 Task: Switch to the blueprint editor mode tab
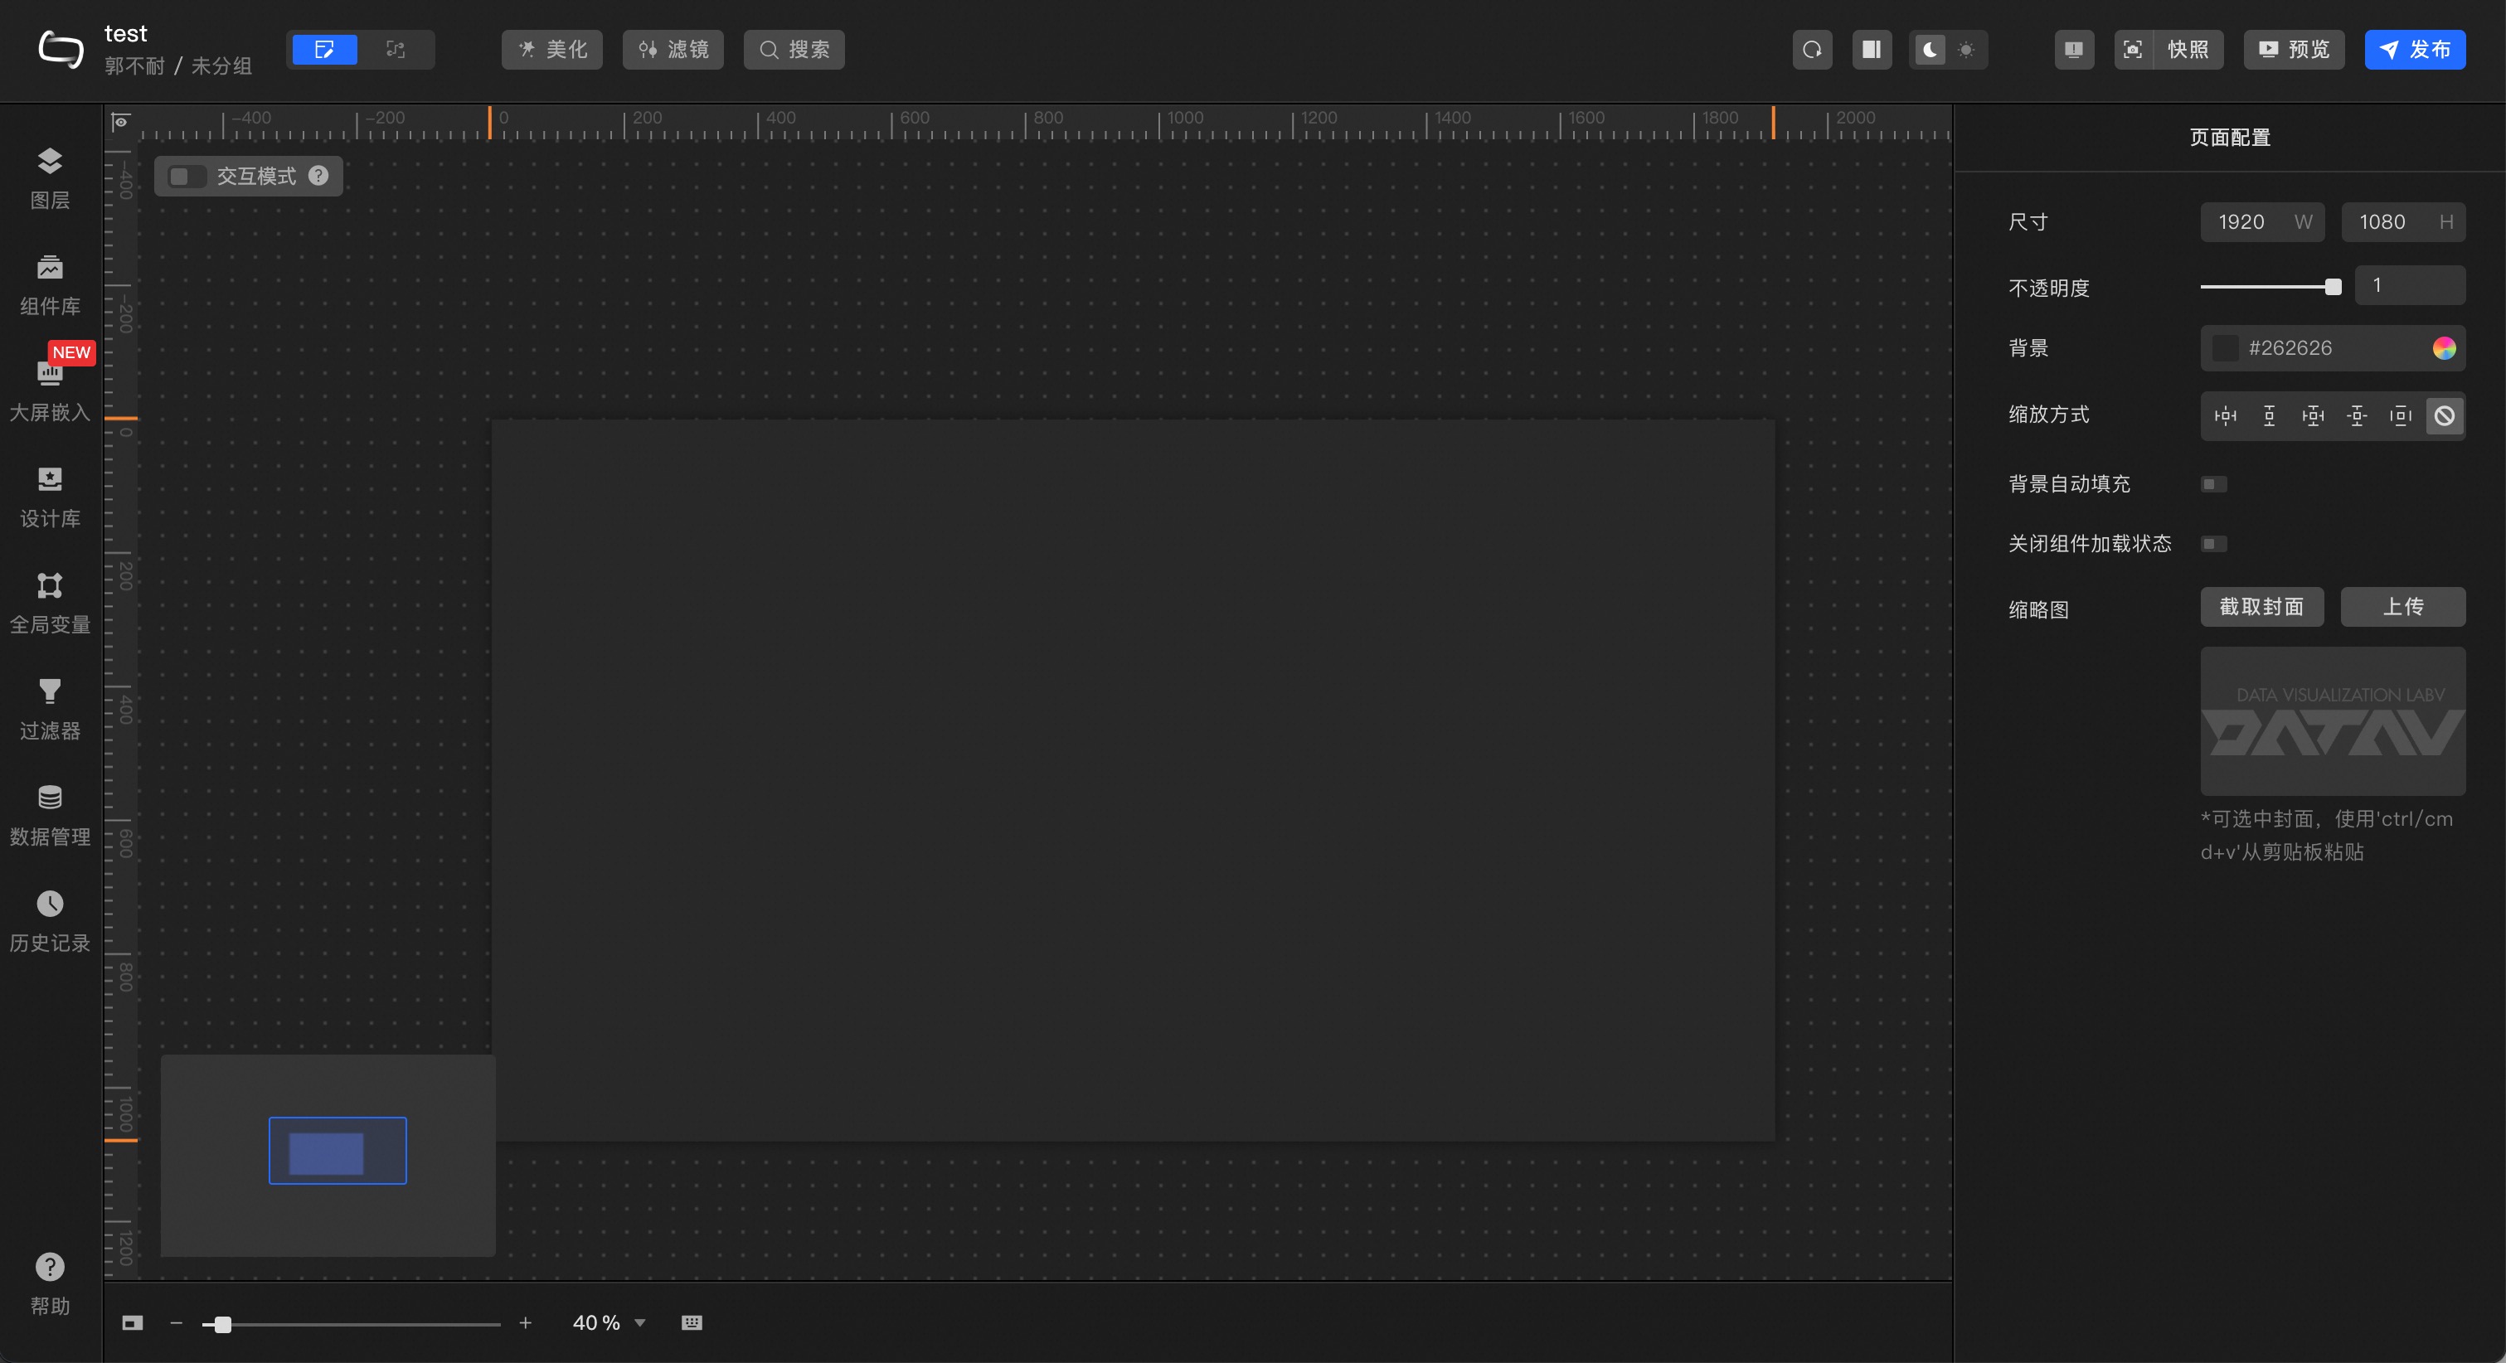(x=395, y=50)
